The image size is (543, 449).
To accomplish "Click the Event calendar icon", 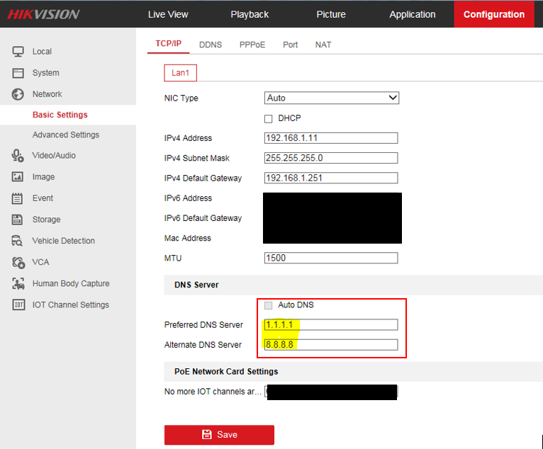I will coord(18,198).
